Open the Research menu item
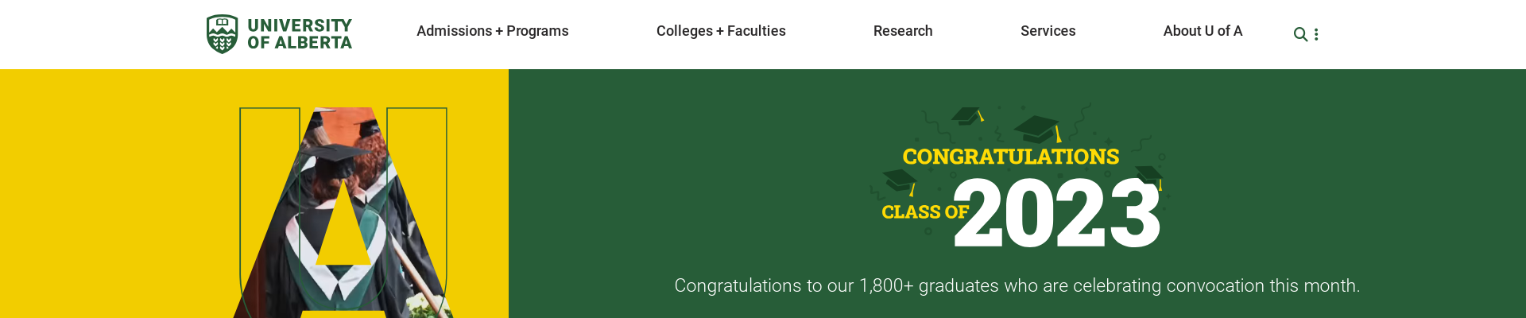 pos(903,31)
